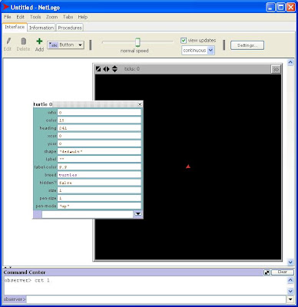Open the Edit menu
Screen dimensions: 298x307
(20, 17)
